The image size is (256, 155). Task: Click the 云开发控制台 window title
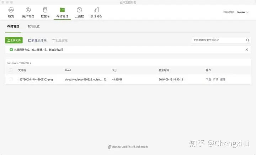click(128, 2)
